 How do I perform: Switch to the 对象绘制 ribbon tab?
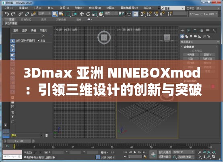click(61, 19)
